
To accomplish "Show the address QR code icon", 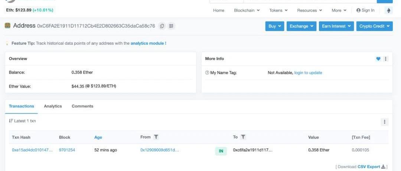I will click(171, 26).
